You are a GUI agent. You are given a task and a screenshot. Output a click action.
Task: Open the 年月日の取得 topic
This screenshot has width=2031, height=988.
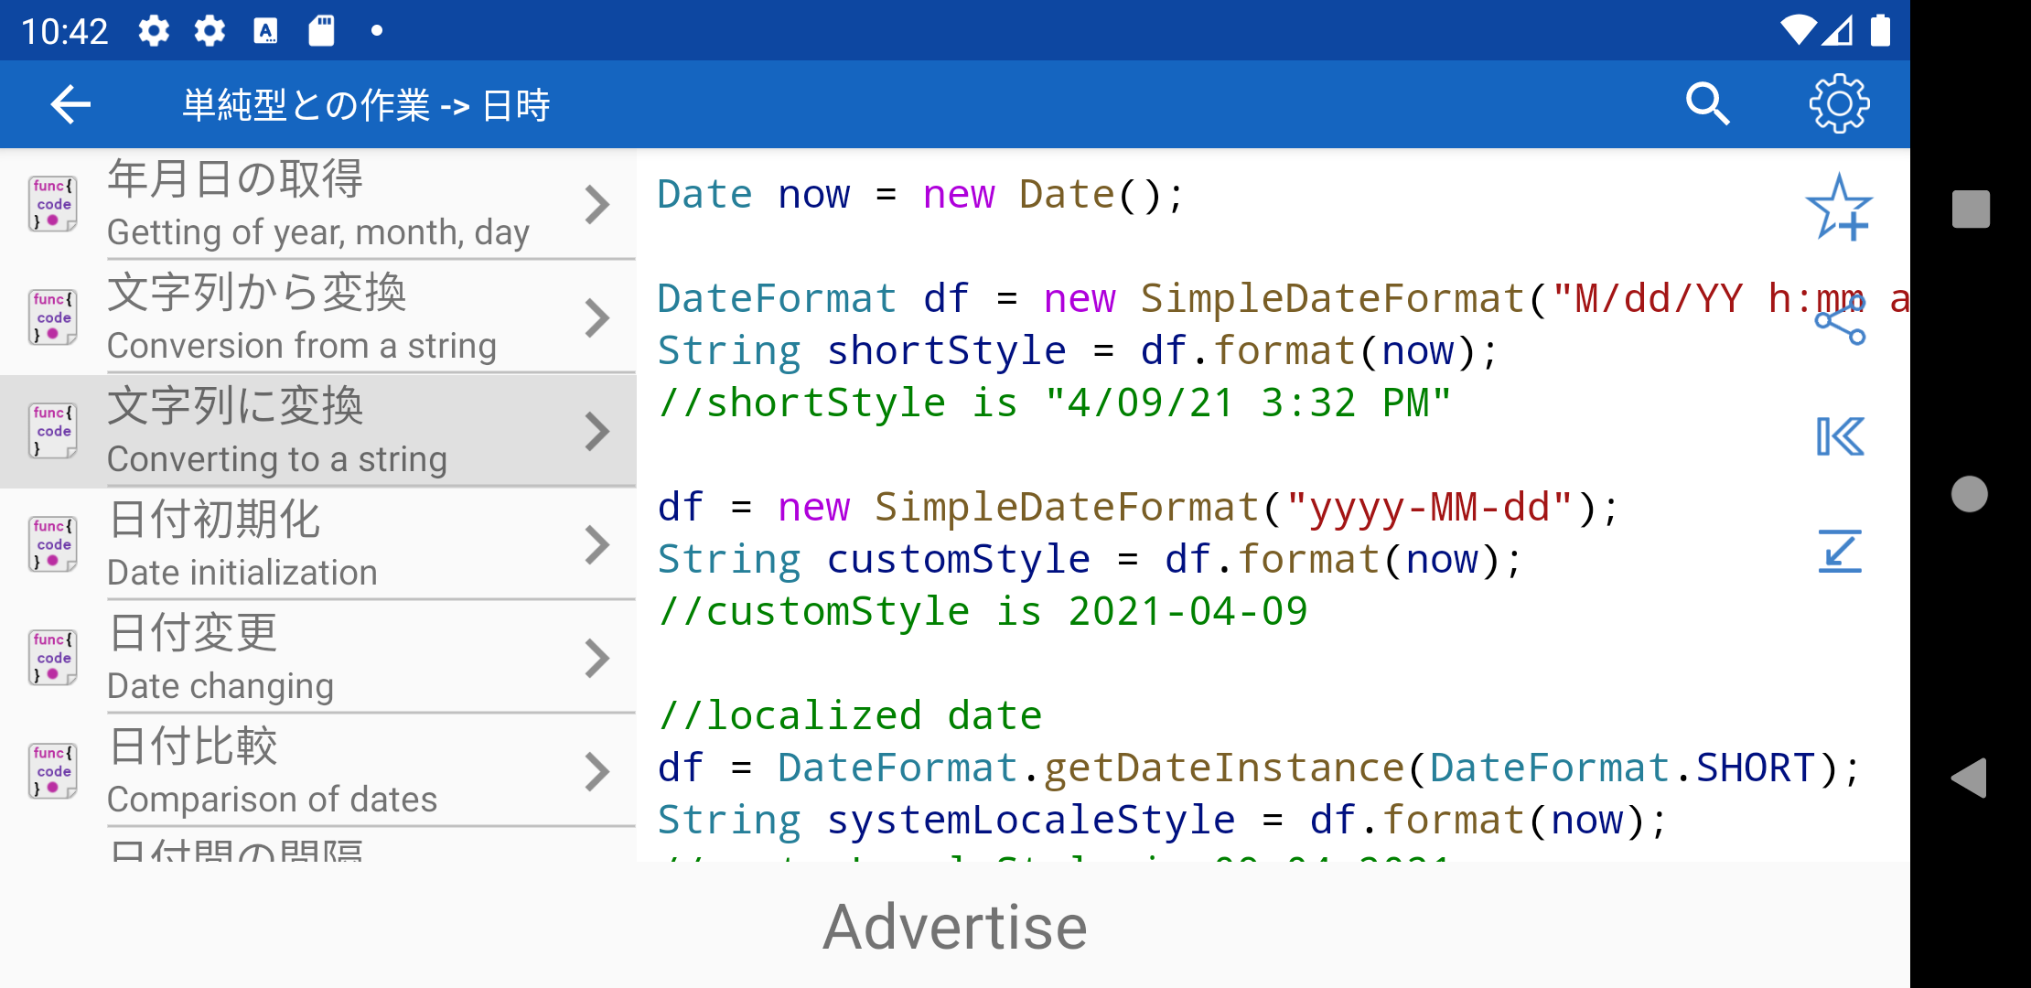(x=318, y=204)
